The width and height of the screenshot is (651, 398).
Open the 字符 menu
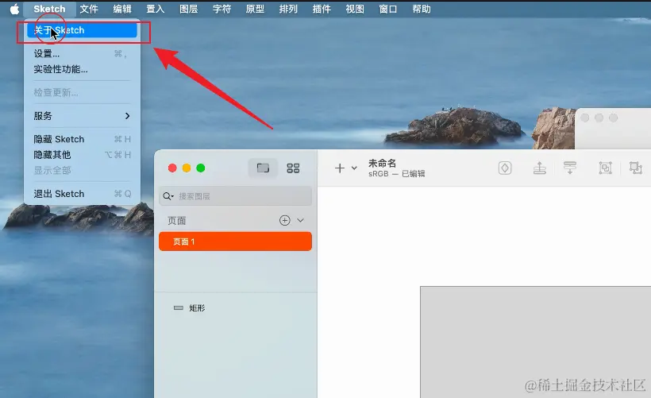(x=221, y=9)
